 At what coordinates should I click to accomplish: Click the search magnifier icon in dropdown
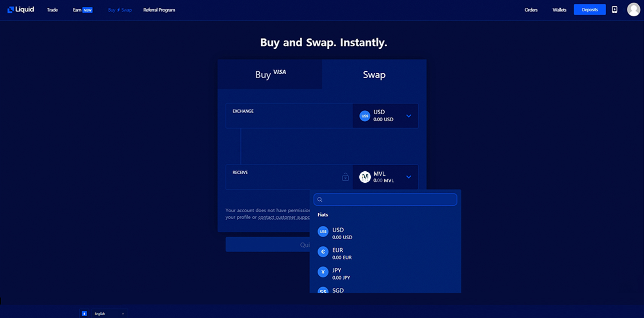click(320, 200)
